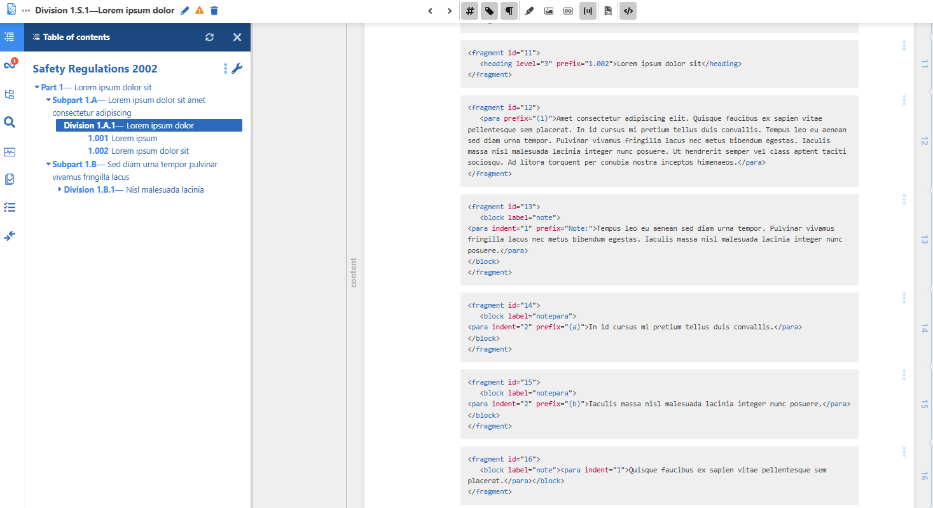Click inside fragment 11 heading code block
Image resolution: width=933 pixels, height=508 pixels.
coord(660,64)
